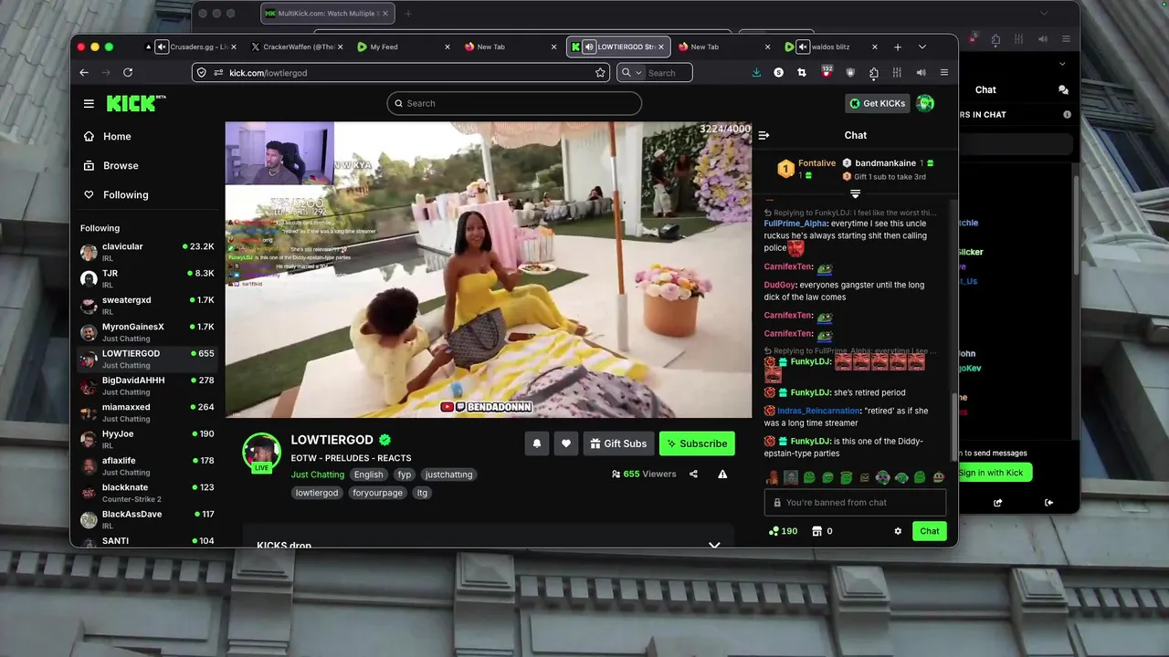Open the BigDavidAHHH channel in Following list
This screenshot has width=1169, height=657.
pyautogui.click(x=146, y=386)
